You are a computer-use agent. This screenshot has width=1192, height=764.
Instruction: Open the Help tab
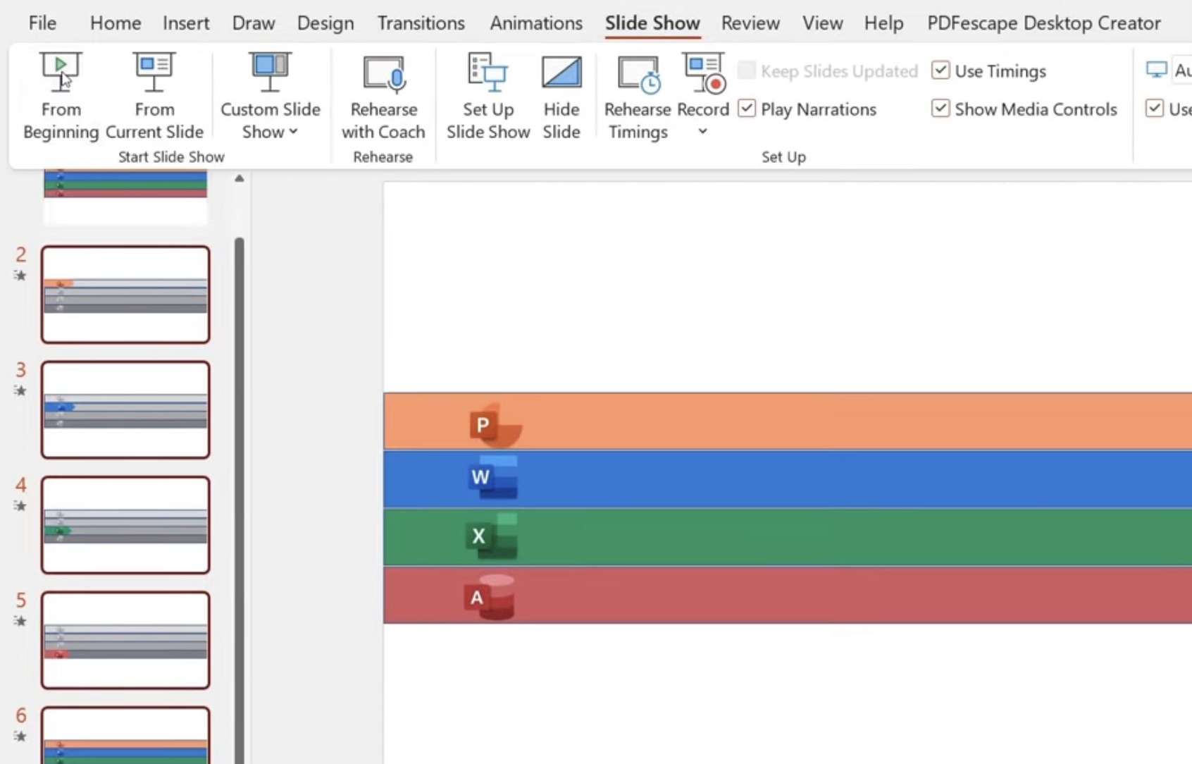pyautogui.click(x=883, y=23)
